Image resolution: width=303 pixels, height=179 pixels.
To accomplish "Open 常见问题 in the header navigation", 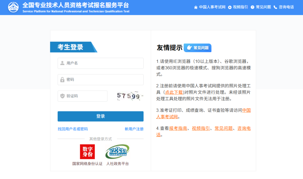I will (263, 7).
